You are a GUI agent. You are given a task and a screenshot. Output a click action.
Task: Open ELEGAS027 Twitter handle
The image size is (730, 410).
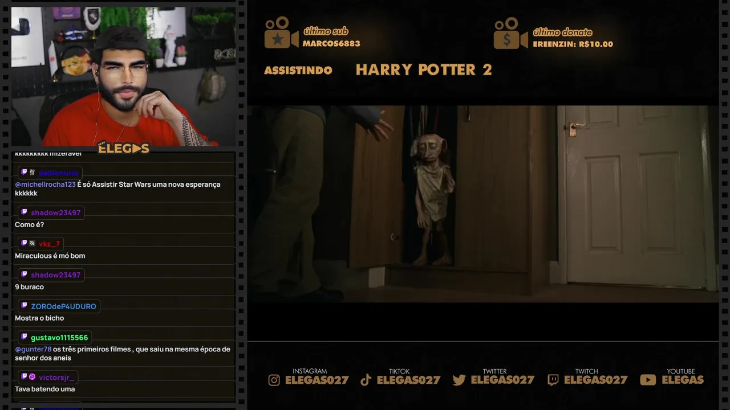[503, 380]
